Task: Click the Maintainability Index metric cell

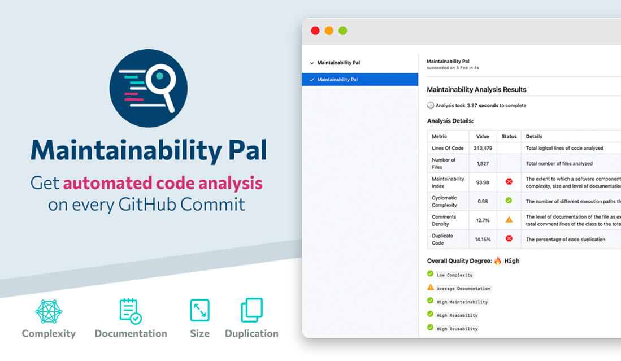Action: pyautogui.click(x=448, y=182)
